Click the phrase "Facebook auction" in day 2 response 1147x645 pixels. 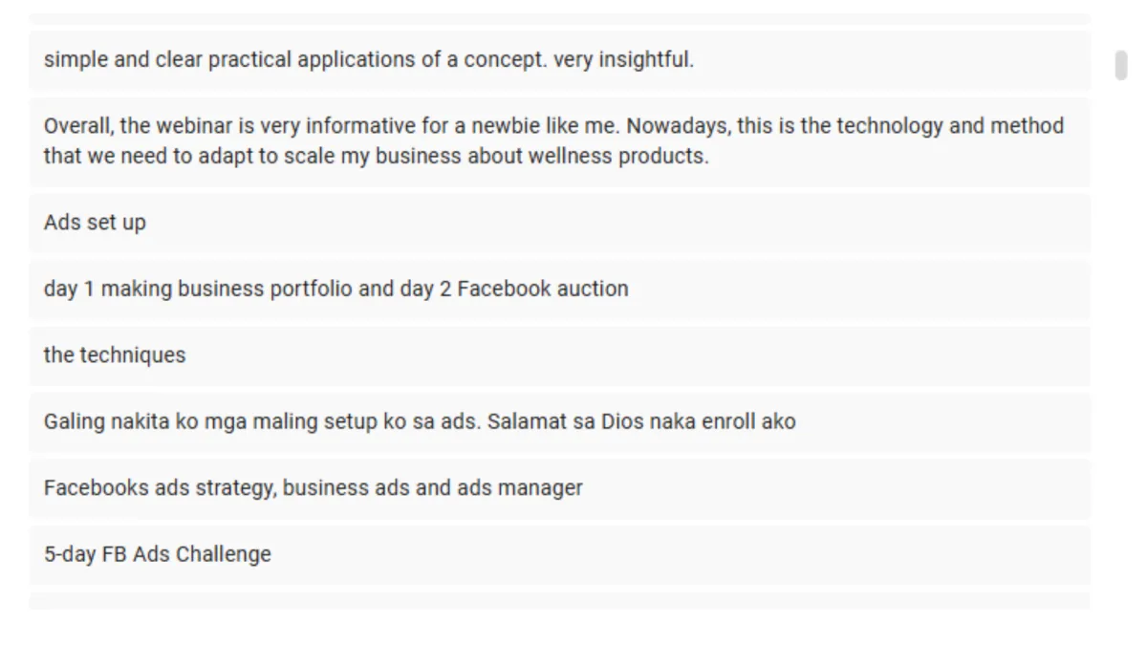tap(543, 289)
